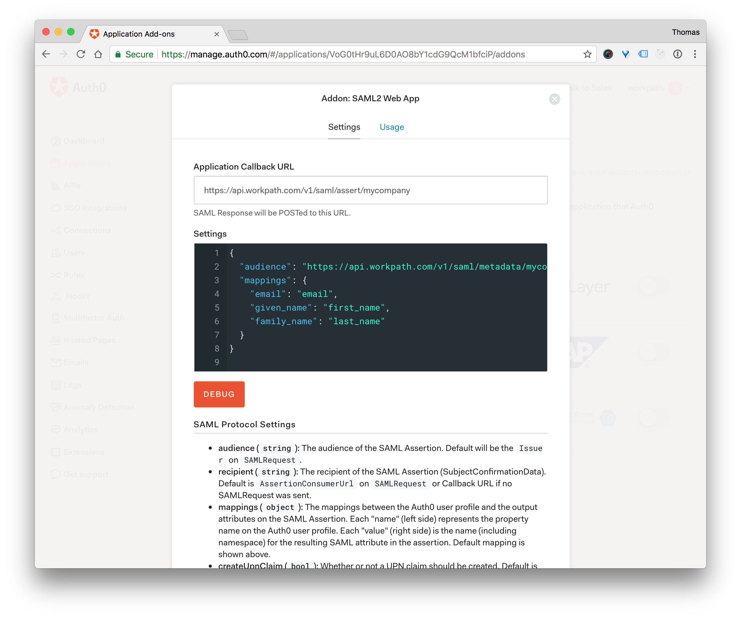Click the Auth0 logo in the header
Viewport: 741px width, 618px height.
point(78,87)
